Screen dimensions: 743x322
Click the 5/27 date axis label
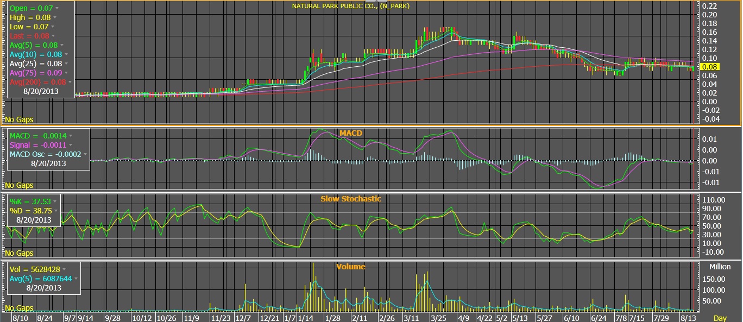point(545,318)
